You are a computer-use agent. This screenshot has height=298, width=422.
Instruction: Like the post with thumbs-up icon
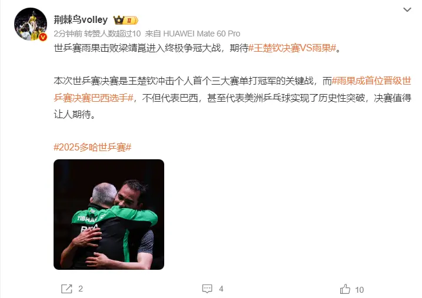[345, 289]
